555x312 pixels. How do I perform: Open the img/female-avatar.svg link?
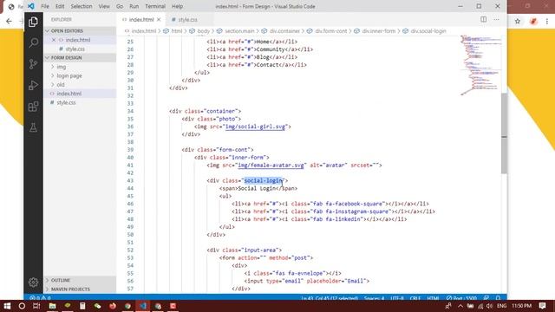[271, 166]
